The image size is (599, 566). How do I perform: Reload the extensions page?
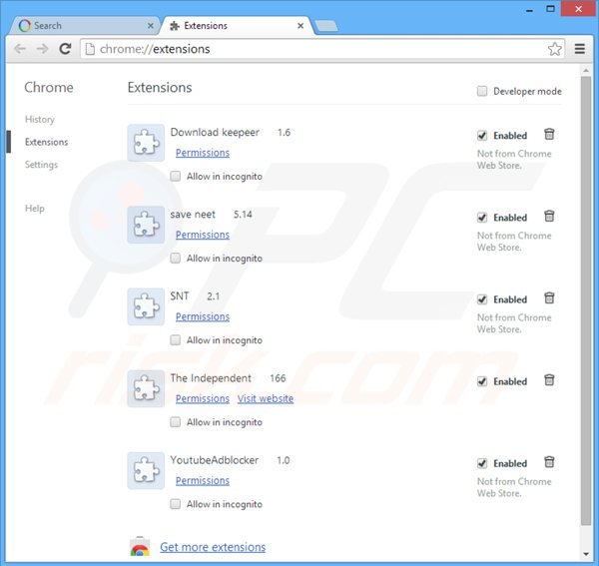pos(65,49)
